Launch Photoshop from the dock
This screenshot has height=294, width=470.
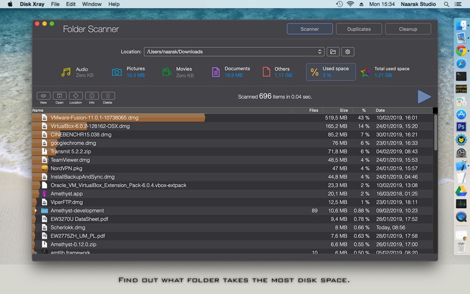[x=461, y=126]
